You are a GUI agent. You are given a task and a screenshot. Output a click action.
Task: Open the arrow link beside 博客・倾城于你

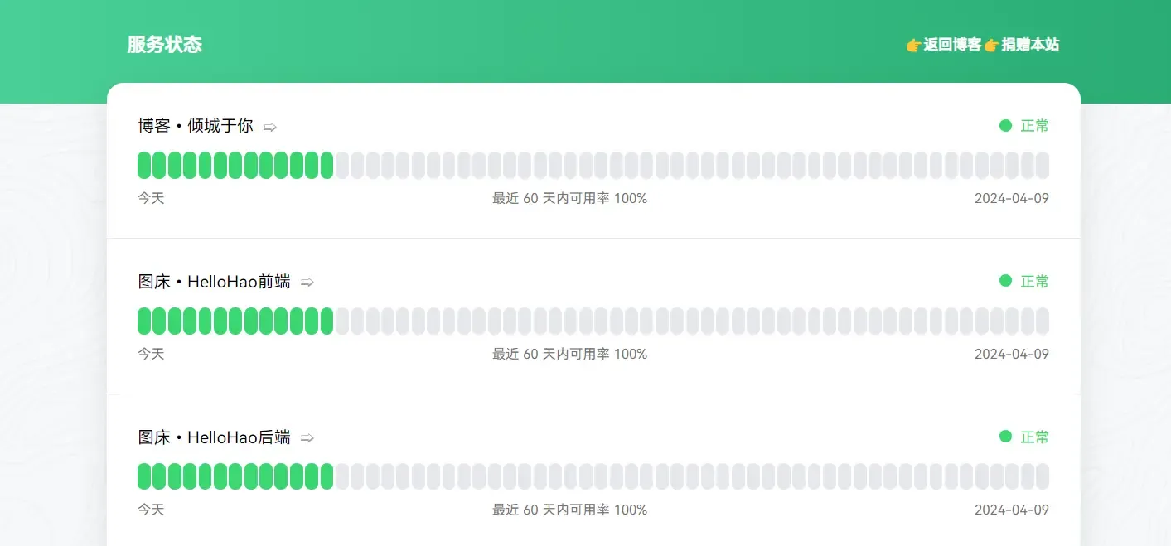[270, 127]
